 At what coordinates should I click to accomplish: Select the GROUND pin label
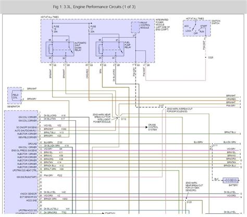coord(32,144)
